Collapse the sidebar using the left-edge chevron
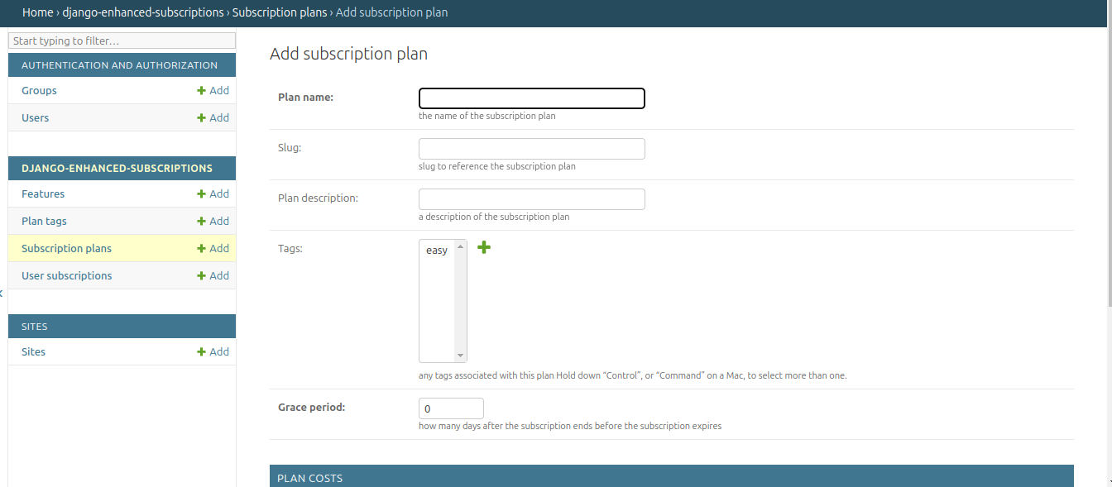Screen dimensions: 1112x487 coord(2,294)
